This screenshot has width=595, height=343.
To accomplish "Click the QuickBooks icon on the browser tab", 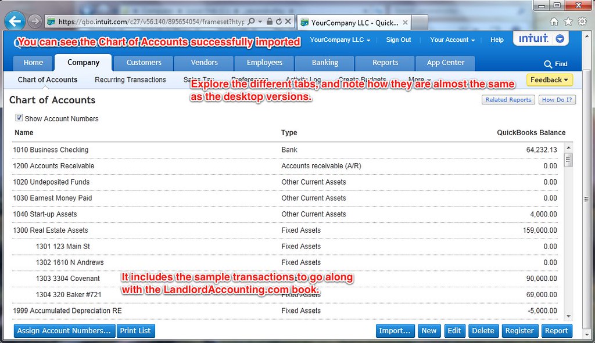I will pos(304,22).
